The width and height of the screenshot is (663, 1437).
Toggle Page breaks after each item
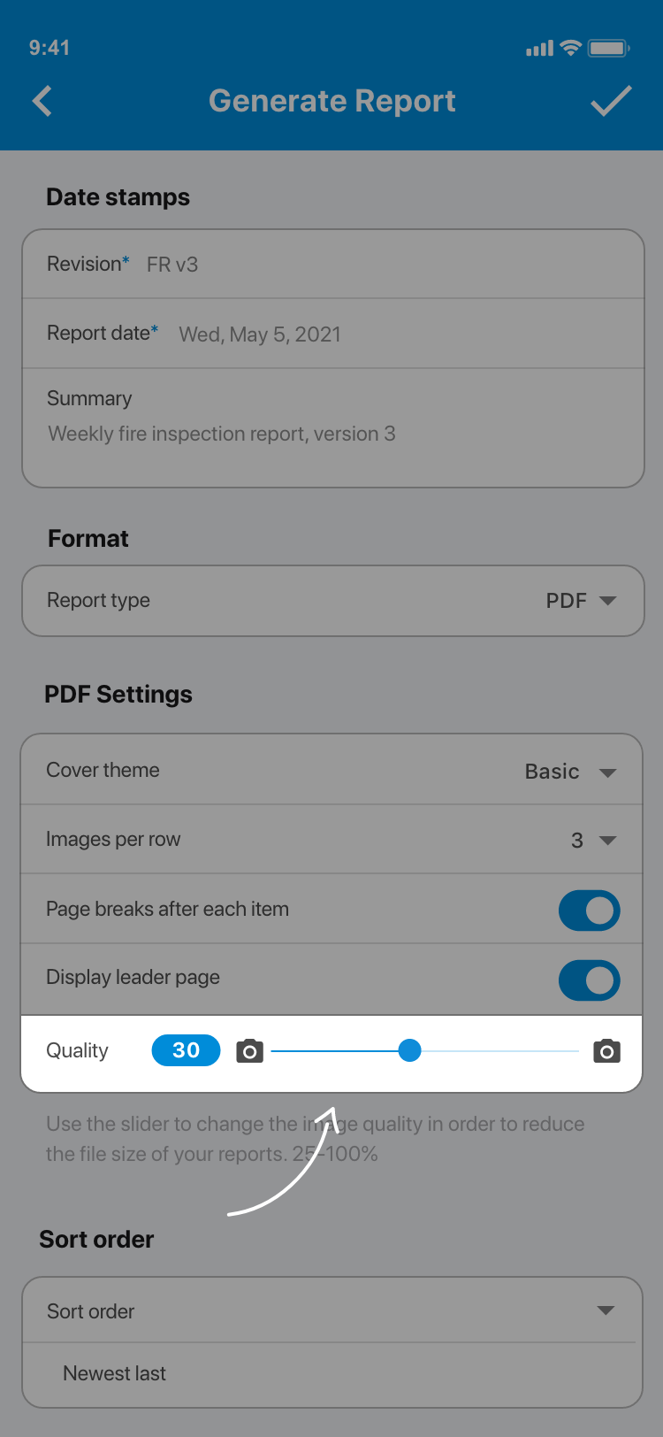(x=589, y=911)
